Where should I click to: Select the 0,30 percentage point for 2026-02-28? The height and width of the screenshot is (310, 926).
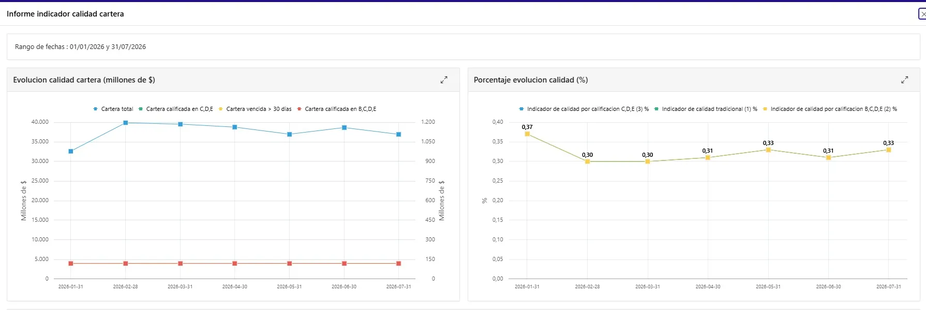pyautogui.click(x=588, y=161)
